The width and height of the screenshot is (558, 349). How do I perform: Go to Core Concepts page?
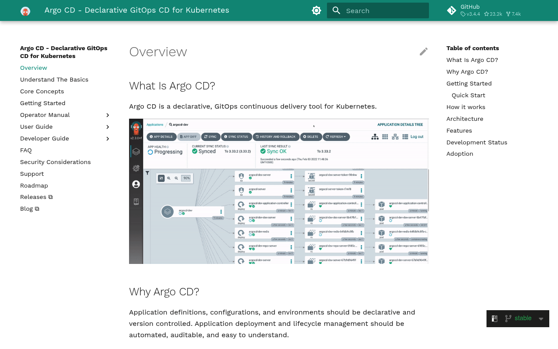pyautogui.click(x=42, y=91)
